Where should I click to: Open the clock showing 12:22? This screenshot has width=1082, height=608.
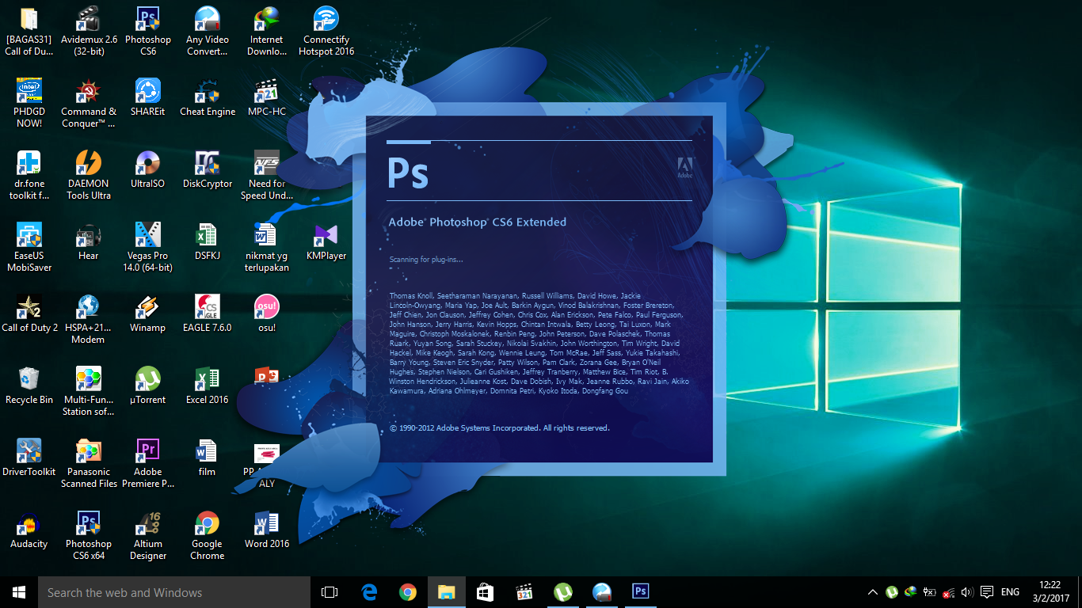pos(1051,592)
